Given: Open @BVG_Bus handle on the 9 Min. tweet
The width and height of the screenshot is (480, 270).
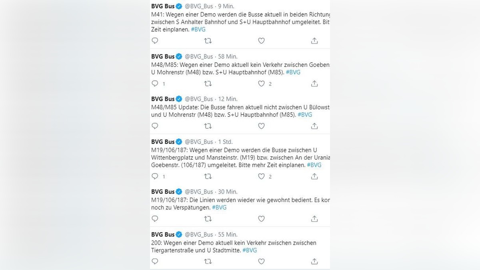Looking at the screenshot, I should pos(199,6).
